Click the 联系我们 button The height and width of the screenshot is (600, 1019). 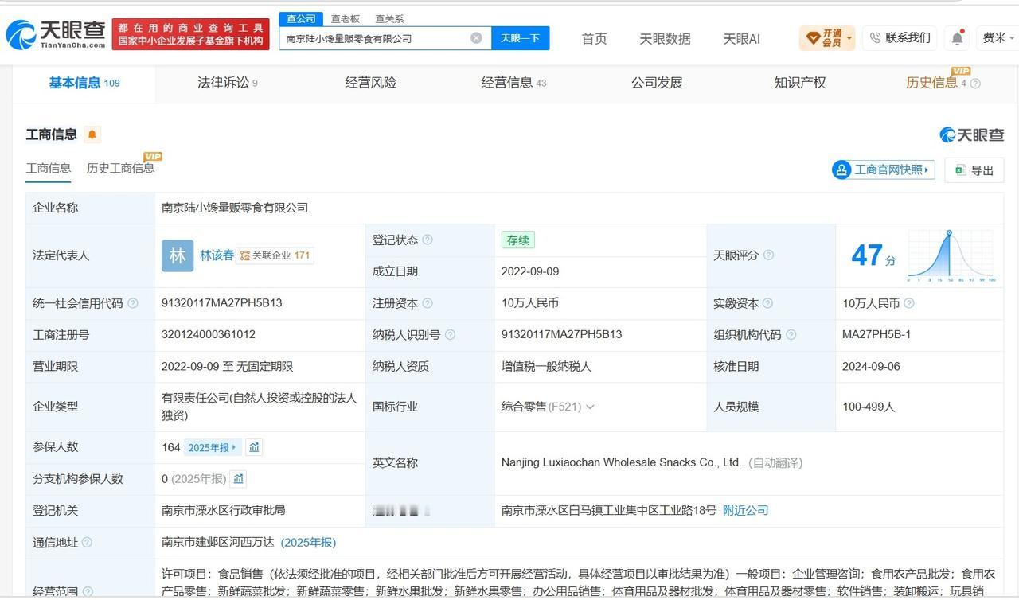[x=900, y=37]
